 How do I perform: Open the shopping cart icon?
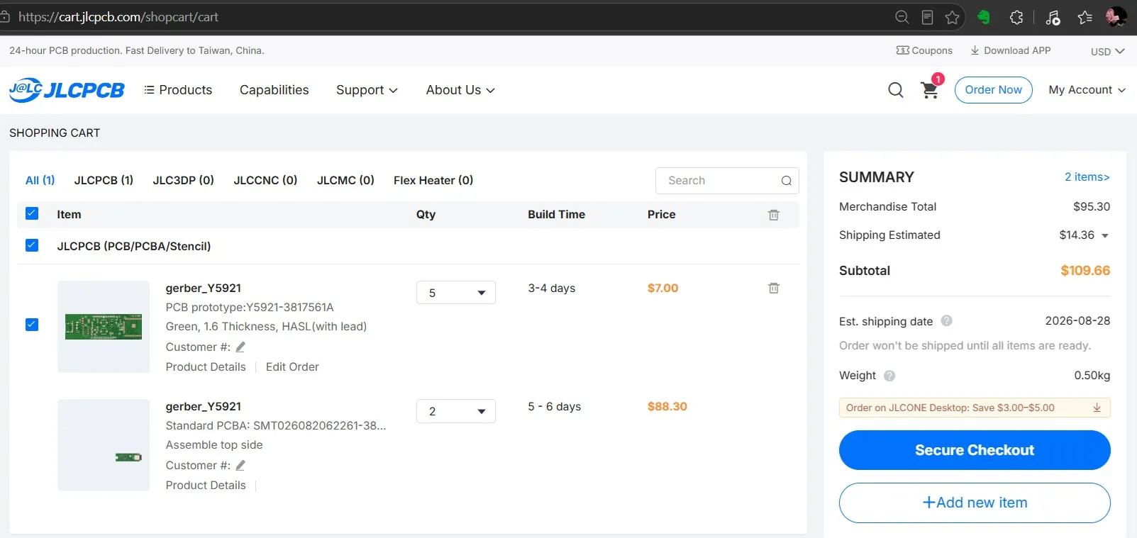point(930,90)
